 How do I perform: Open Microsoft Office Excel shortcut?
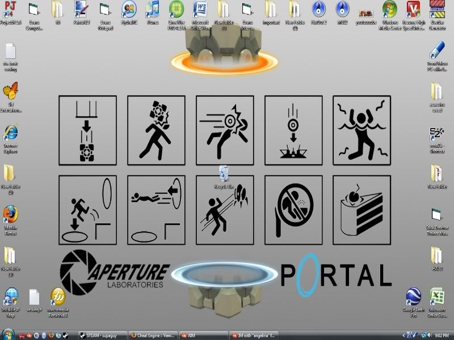pyautogui.click(x=437, y=297)
